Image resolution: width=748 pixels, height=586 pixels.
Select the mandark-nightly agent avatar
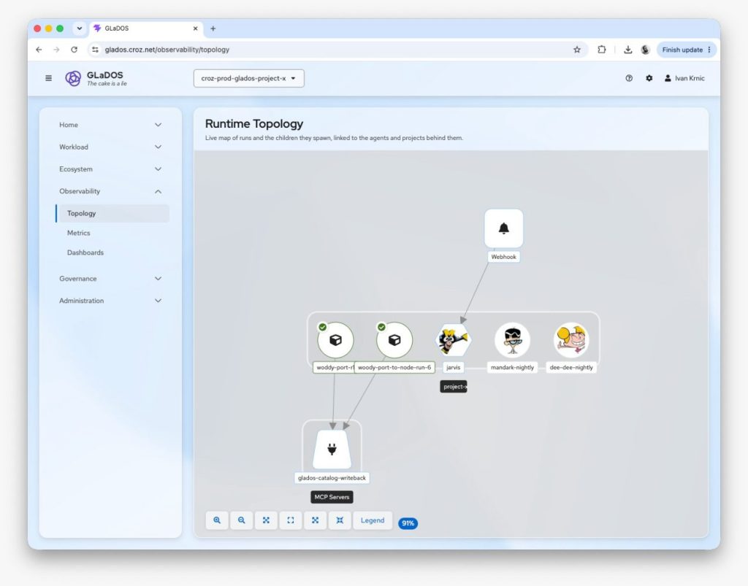(512, 340)
